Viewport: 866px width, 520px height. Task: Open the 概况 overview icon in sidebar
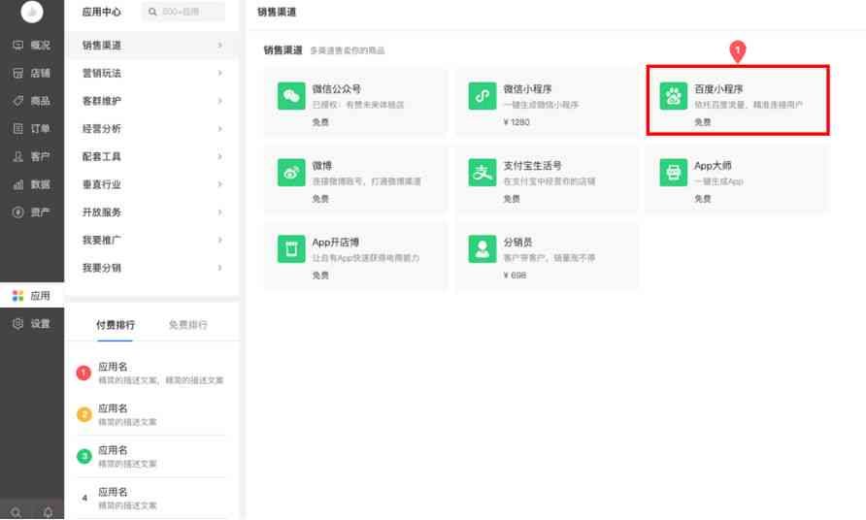(x=17, y=46)
